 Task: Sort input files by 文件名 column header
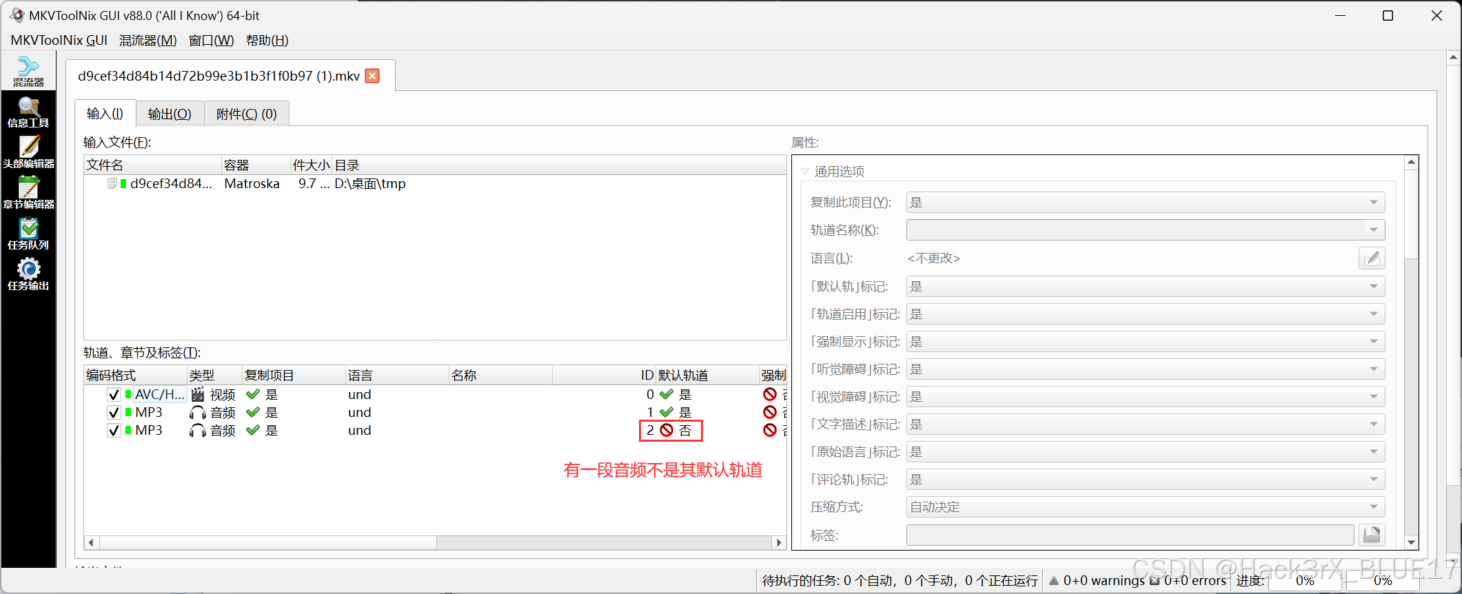152,165
